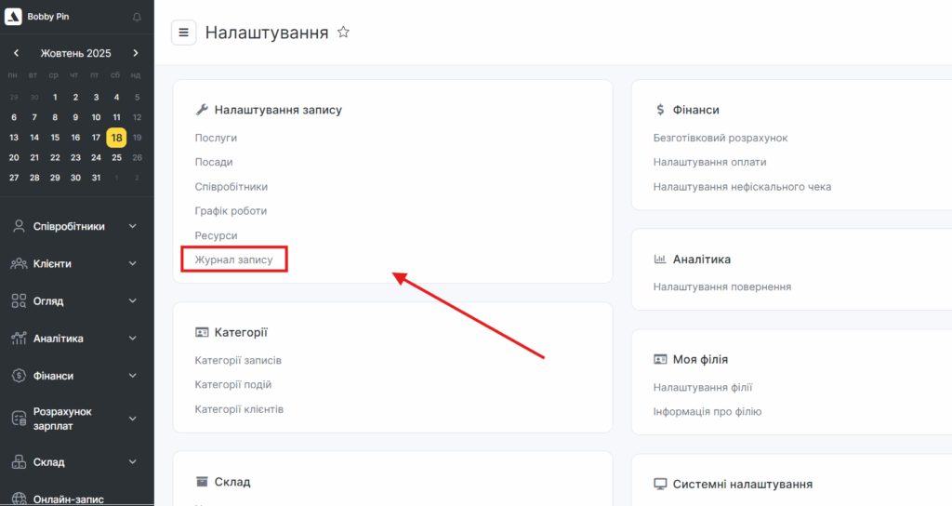
Task: Expand the Склад sidebar menu
Action: [132, 462]
